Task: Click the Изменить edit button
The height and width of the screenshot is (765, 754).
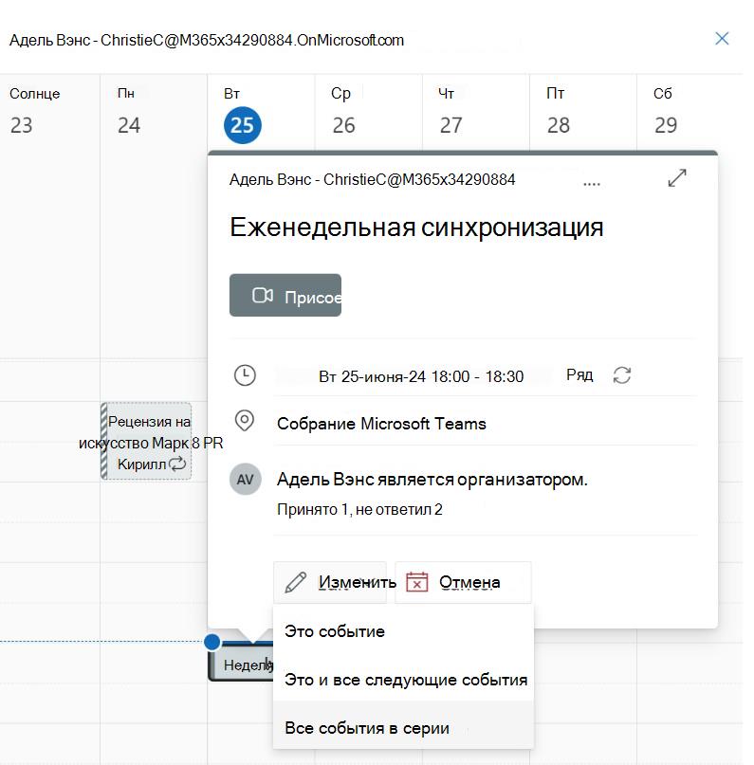Action: (x=330, y=582)
